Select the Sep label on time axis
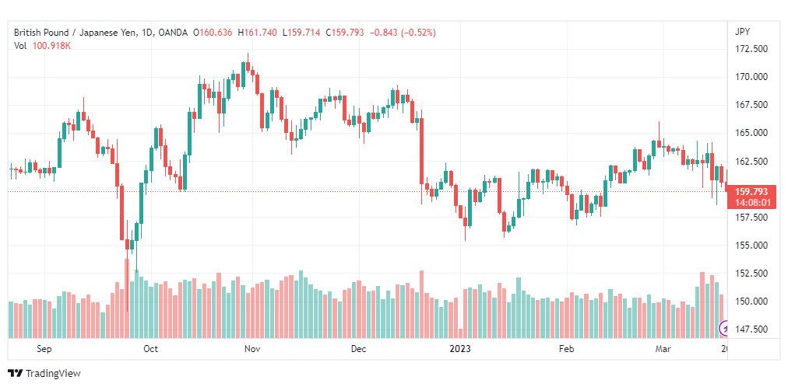This screenshot has width=788, height=387. [x=44, y=349]
